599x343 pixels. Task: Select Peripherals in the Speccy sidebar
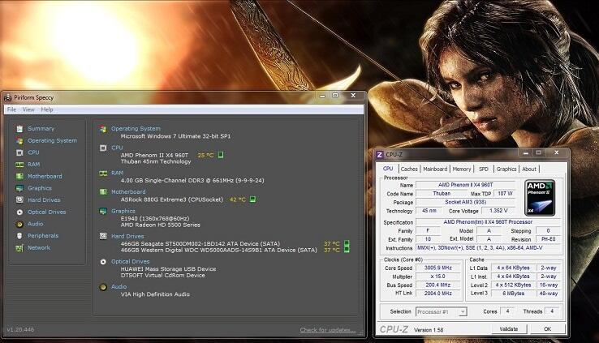click(x=43, y=236)
